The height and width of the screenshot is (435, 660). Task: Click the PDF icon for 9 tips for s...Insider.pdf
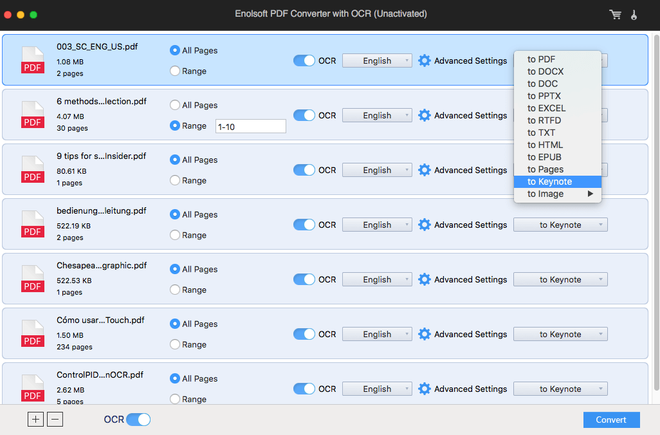click(x=33, y=169)
